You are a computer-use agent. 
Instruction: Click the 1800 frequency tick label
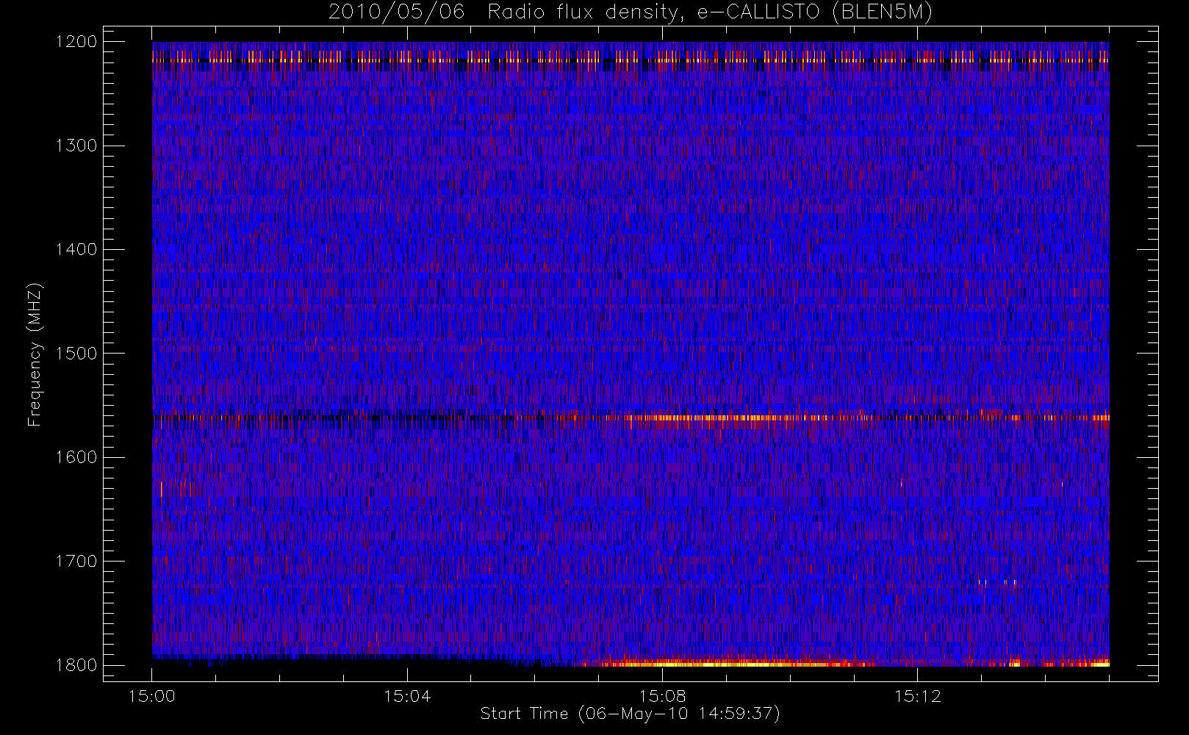tap(76, 665)
